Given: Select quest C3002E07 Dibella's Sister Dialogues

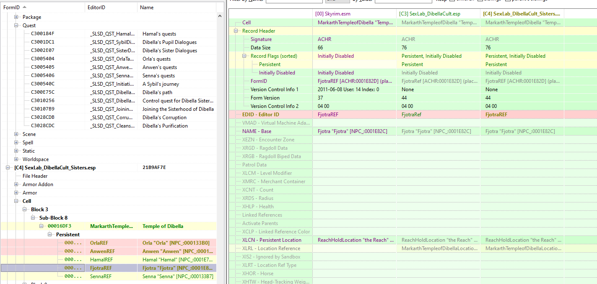Looking at the screenshot, I should point(108,51).
